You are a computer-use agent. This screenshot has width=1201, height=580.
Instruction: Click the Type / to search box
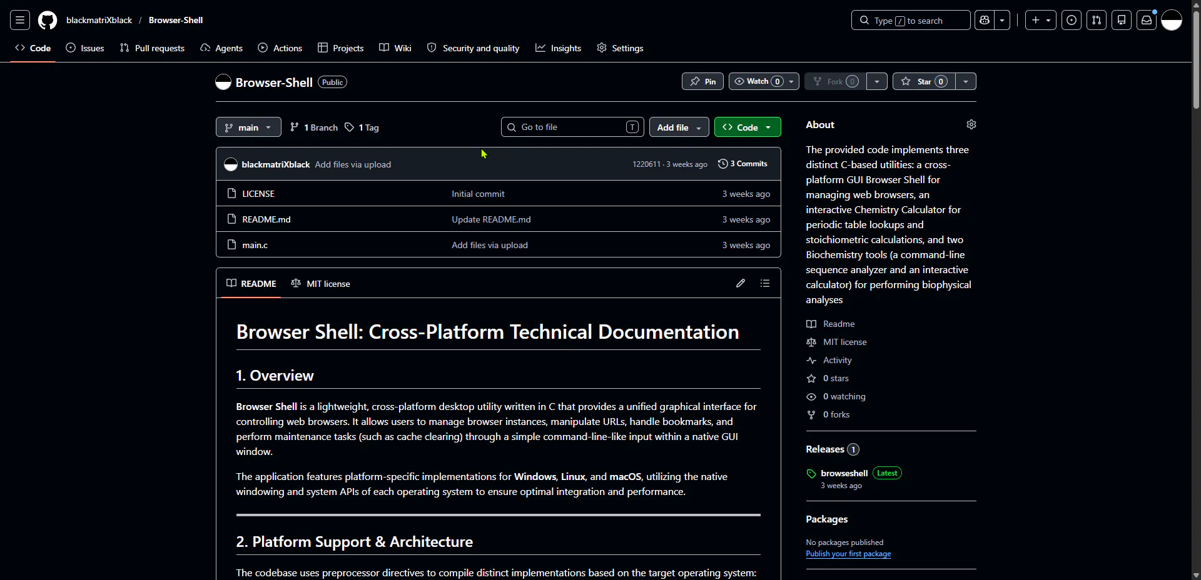[x=911, y=20]
